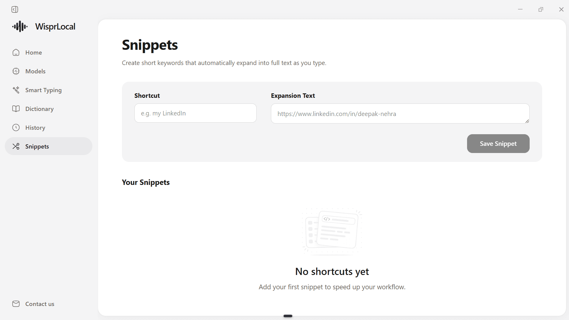The width and height of the screenshot is (569, 320).
Task: Click the Expansion Text resize handle
Action: tap(527, 121)
